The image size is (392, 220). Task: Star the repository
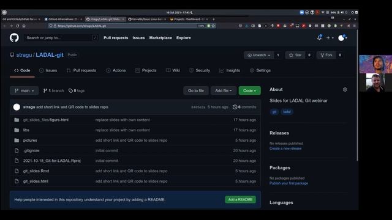coord(295,55)
